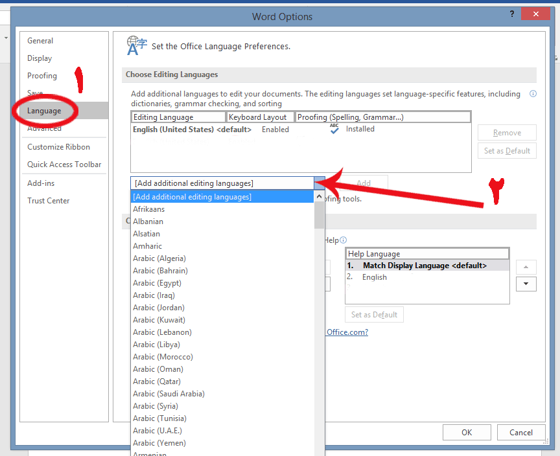Open Quick Access Toolbar settings
Viewport: 560px width, 456px height.
pyautogui.click(x=64, y=165)
